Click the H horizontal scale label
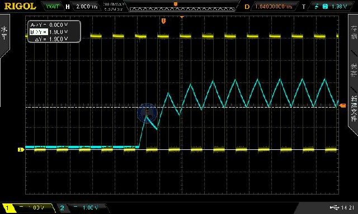 (68, 7)
